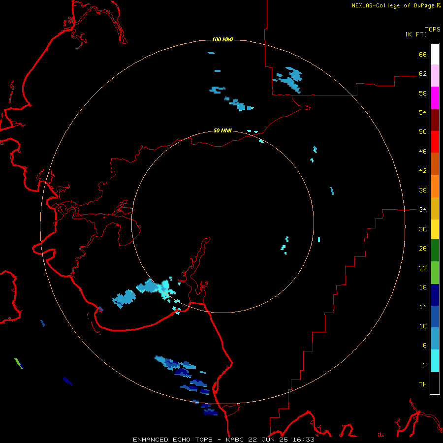Click the '6' legend value
Viewport: 443px width, 443px height.
click(425, 346)
